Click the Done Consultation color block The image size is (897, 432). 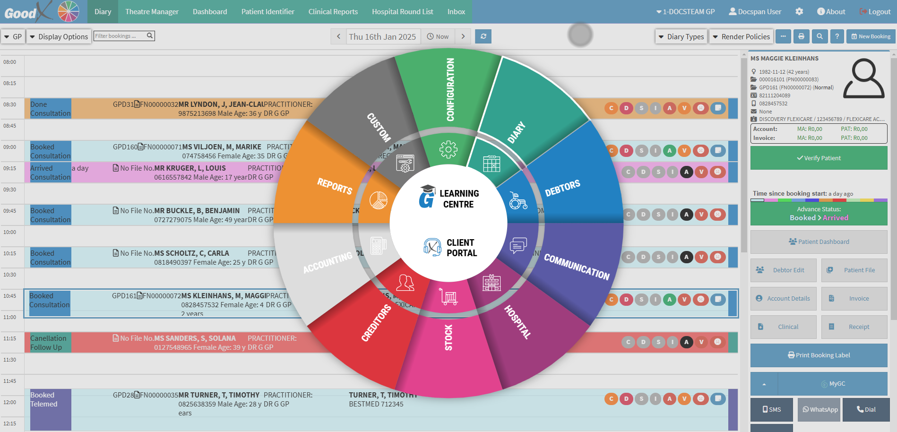click(50, 109)
